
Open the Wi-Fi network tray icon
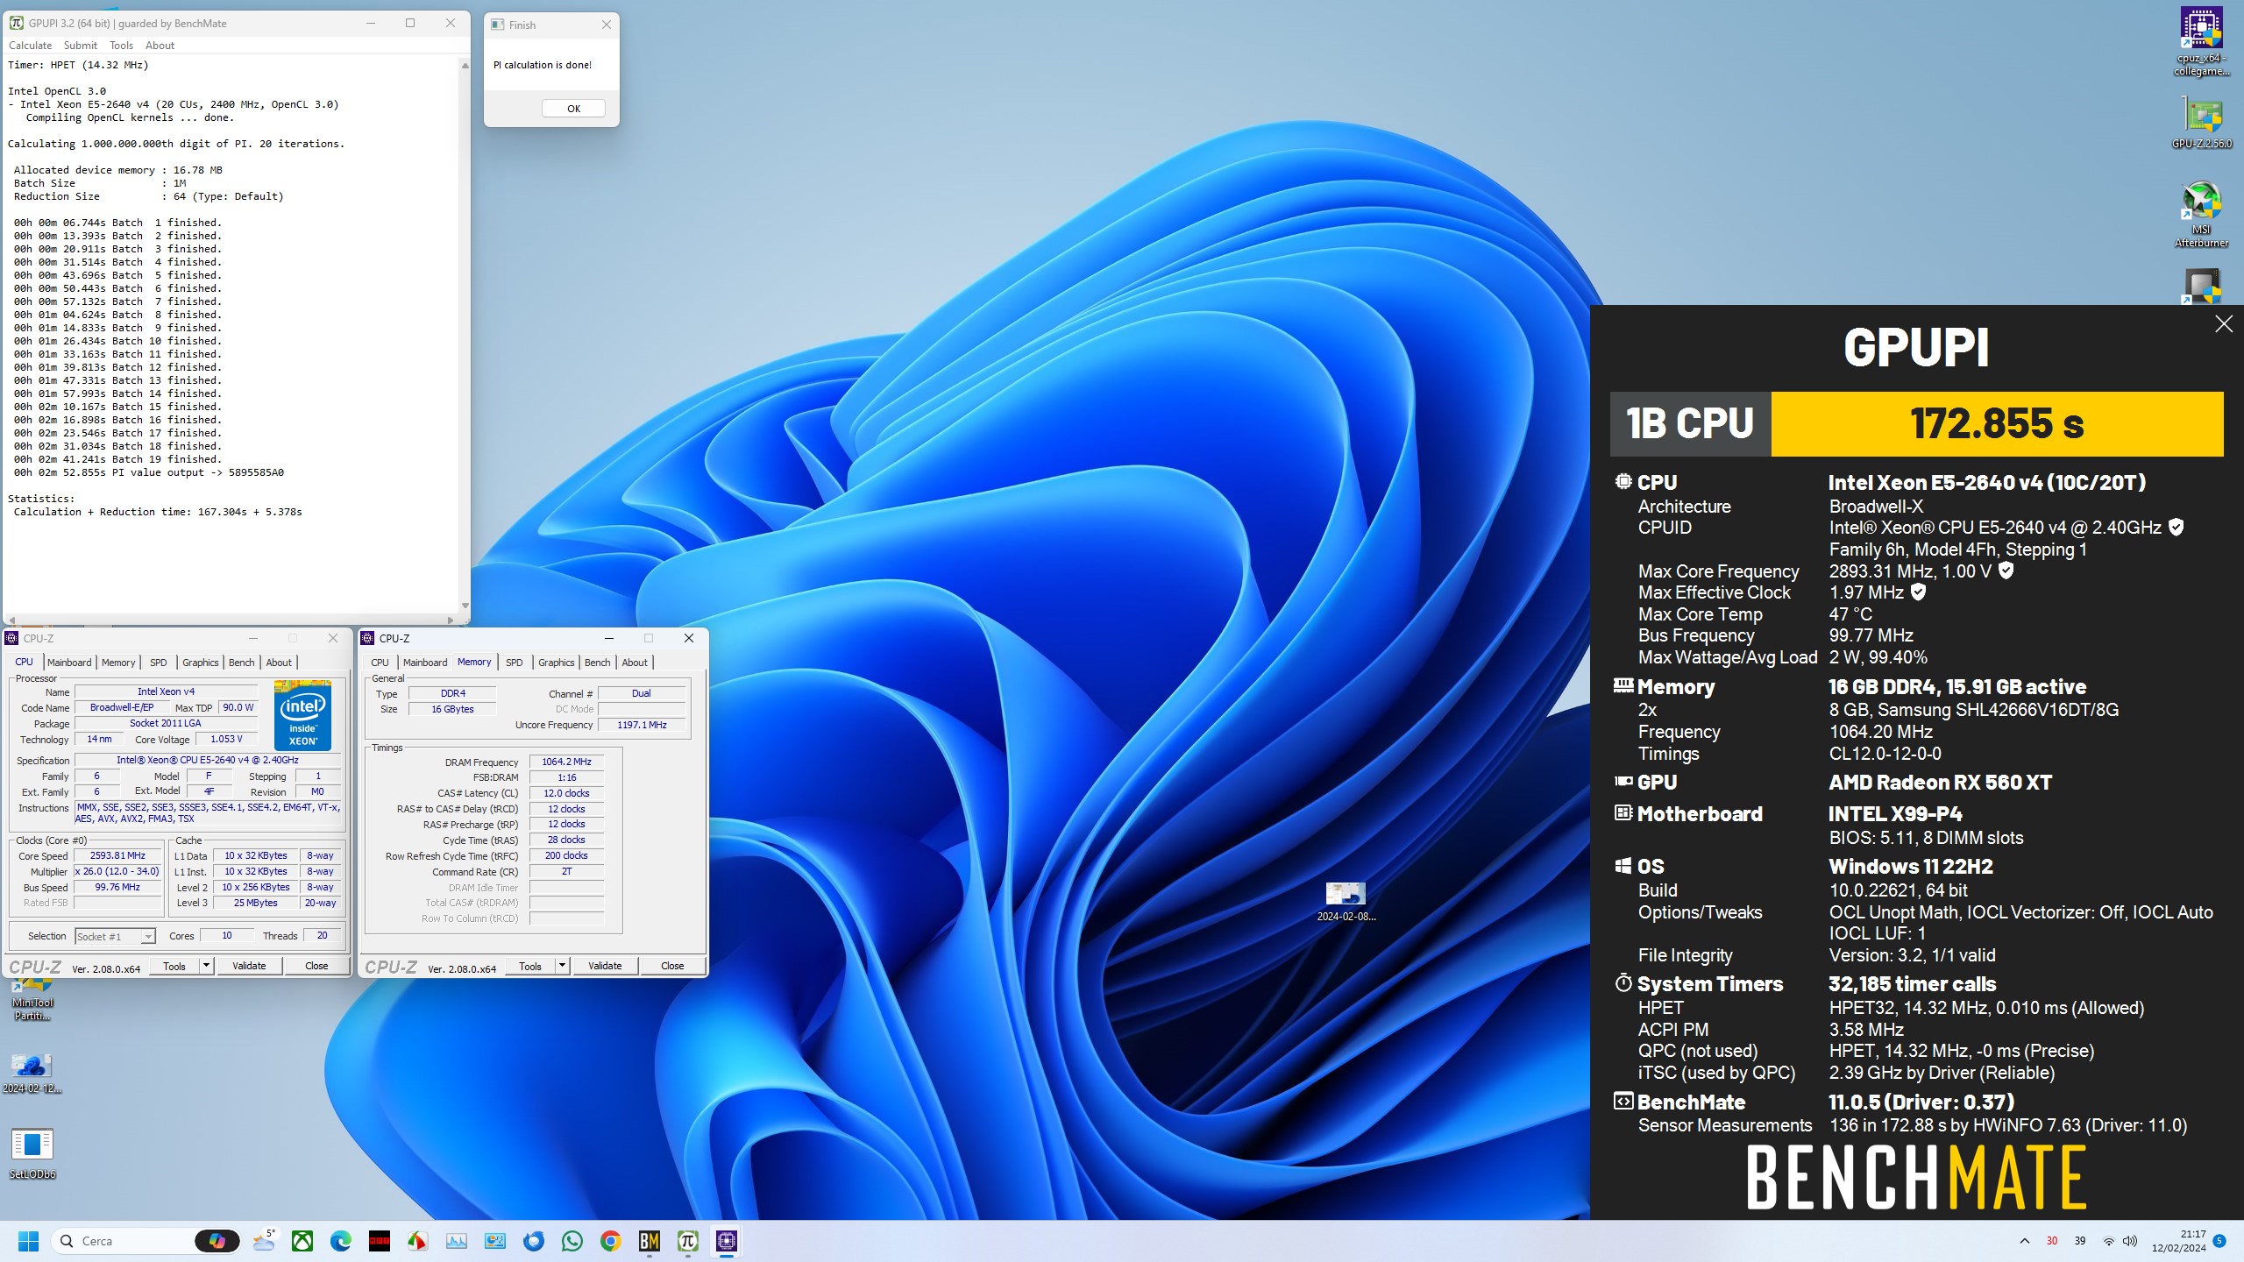coord(2109,1241)
